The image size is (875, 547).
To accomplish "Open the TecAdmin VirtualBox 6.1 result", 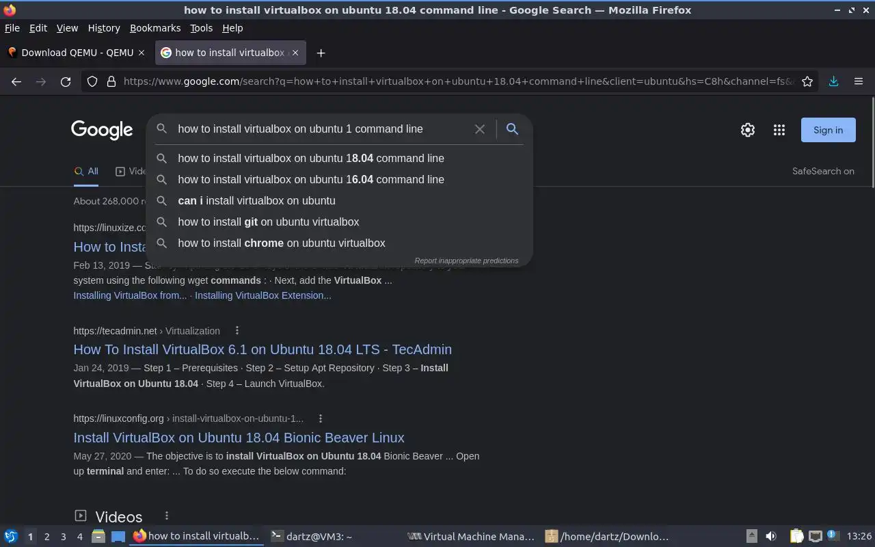I will tap(262, 349).
